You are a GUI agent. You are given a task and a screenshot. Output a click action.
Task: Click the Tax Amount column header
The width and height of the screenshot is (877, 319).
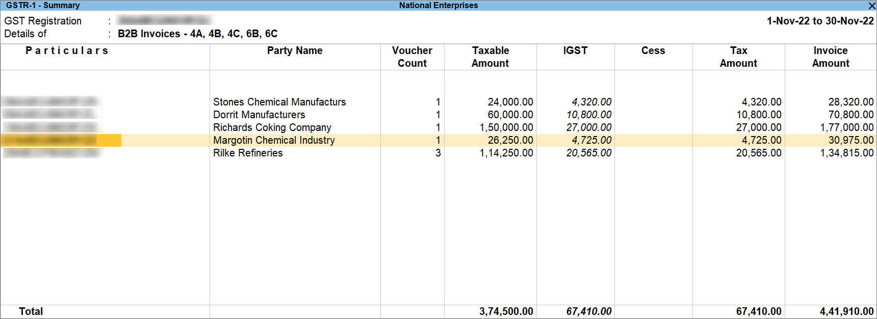(x=738, y=57)
